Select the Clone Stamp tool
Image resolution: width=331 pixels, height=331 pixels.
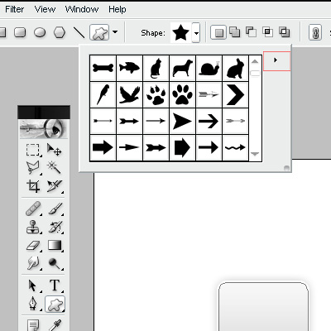click(33, 228)
